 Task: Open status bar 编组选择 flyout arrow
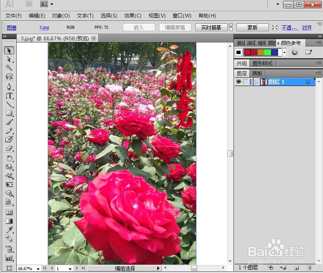158,268
